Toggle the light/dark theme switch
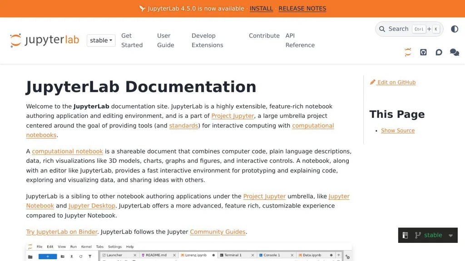 tap(455, 29)
